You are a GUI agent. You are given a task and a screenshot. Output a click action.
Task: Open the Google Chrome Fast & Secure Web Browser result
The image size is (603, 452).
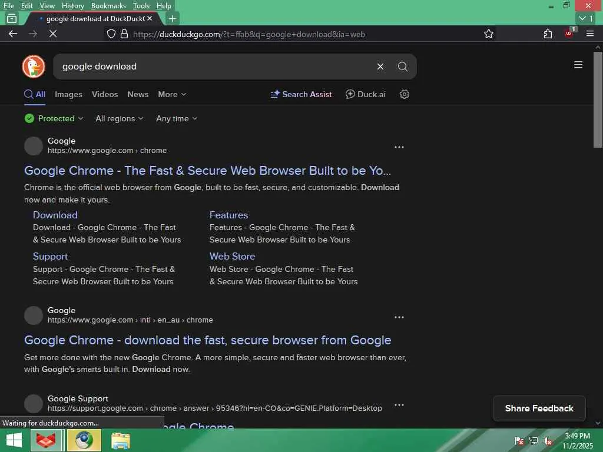point(207,170)
